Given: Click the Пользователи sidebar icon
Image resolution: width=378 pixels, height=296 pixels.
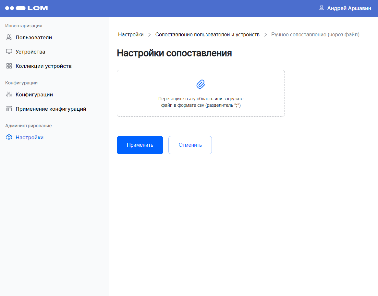Looking at the screenshot, I should (x=9, y=38).
